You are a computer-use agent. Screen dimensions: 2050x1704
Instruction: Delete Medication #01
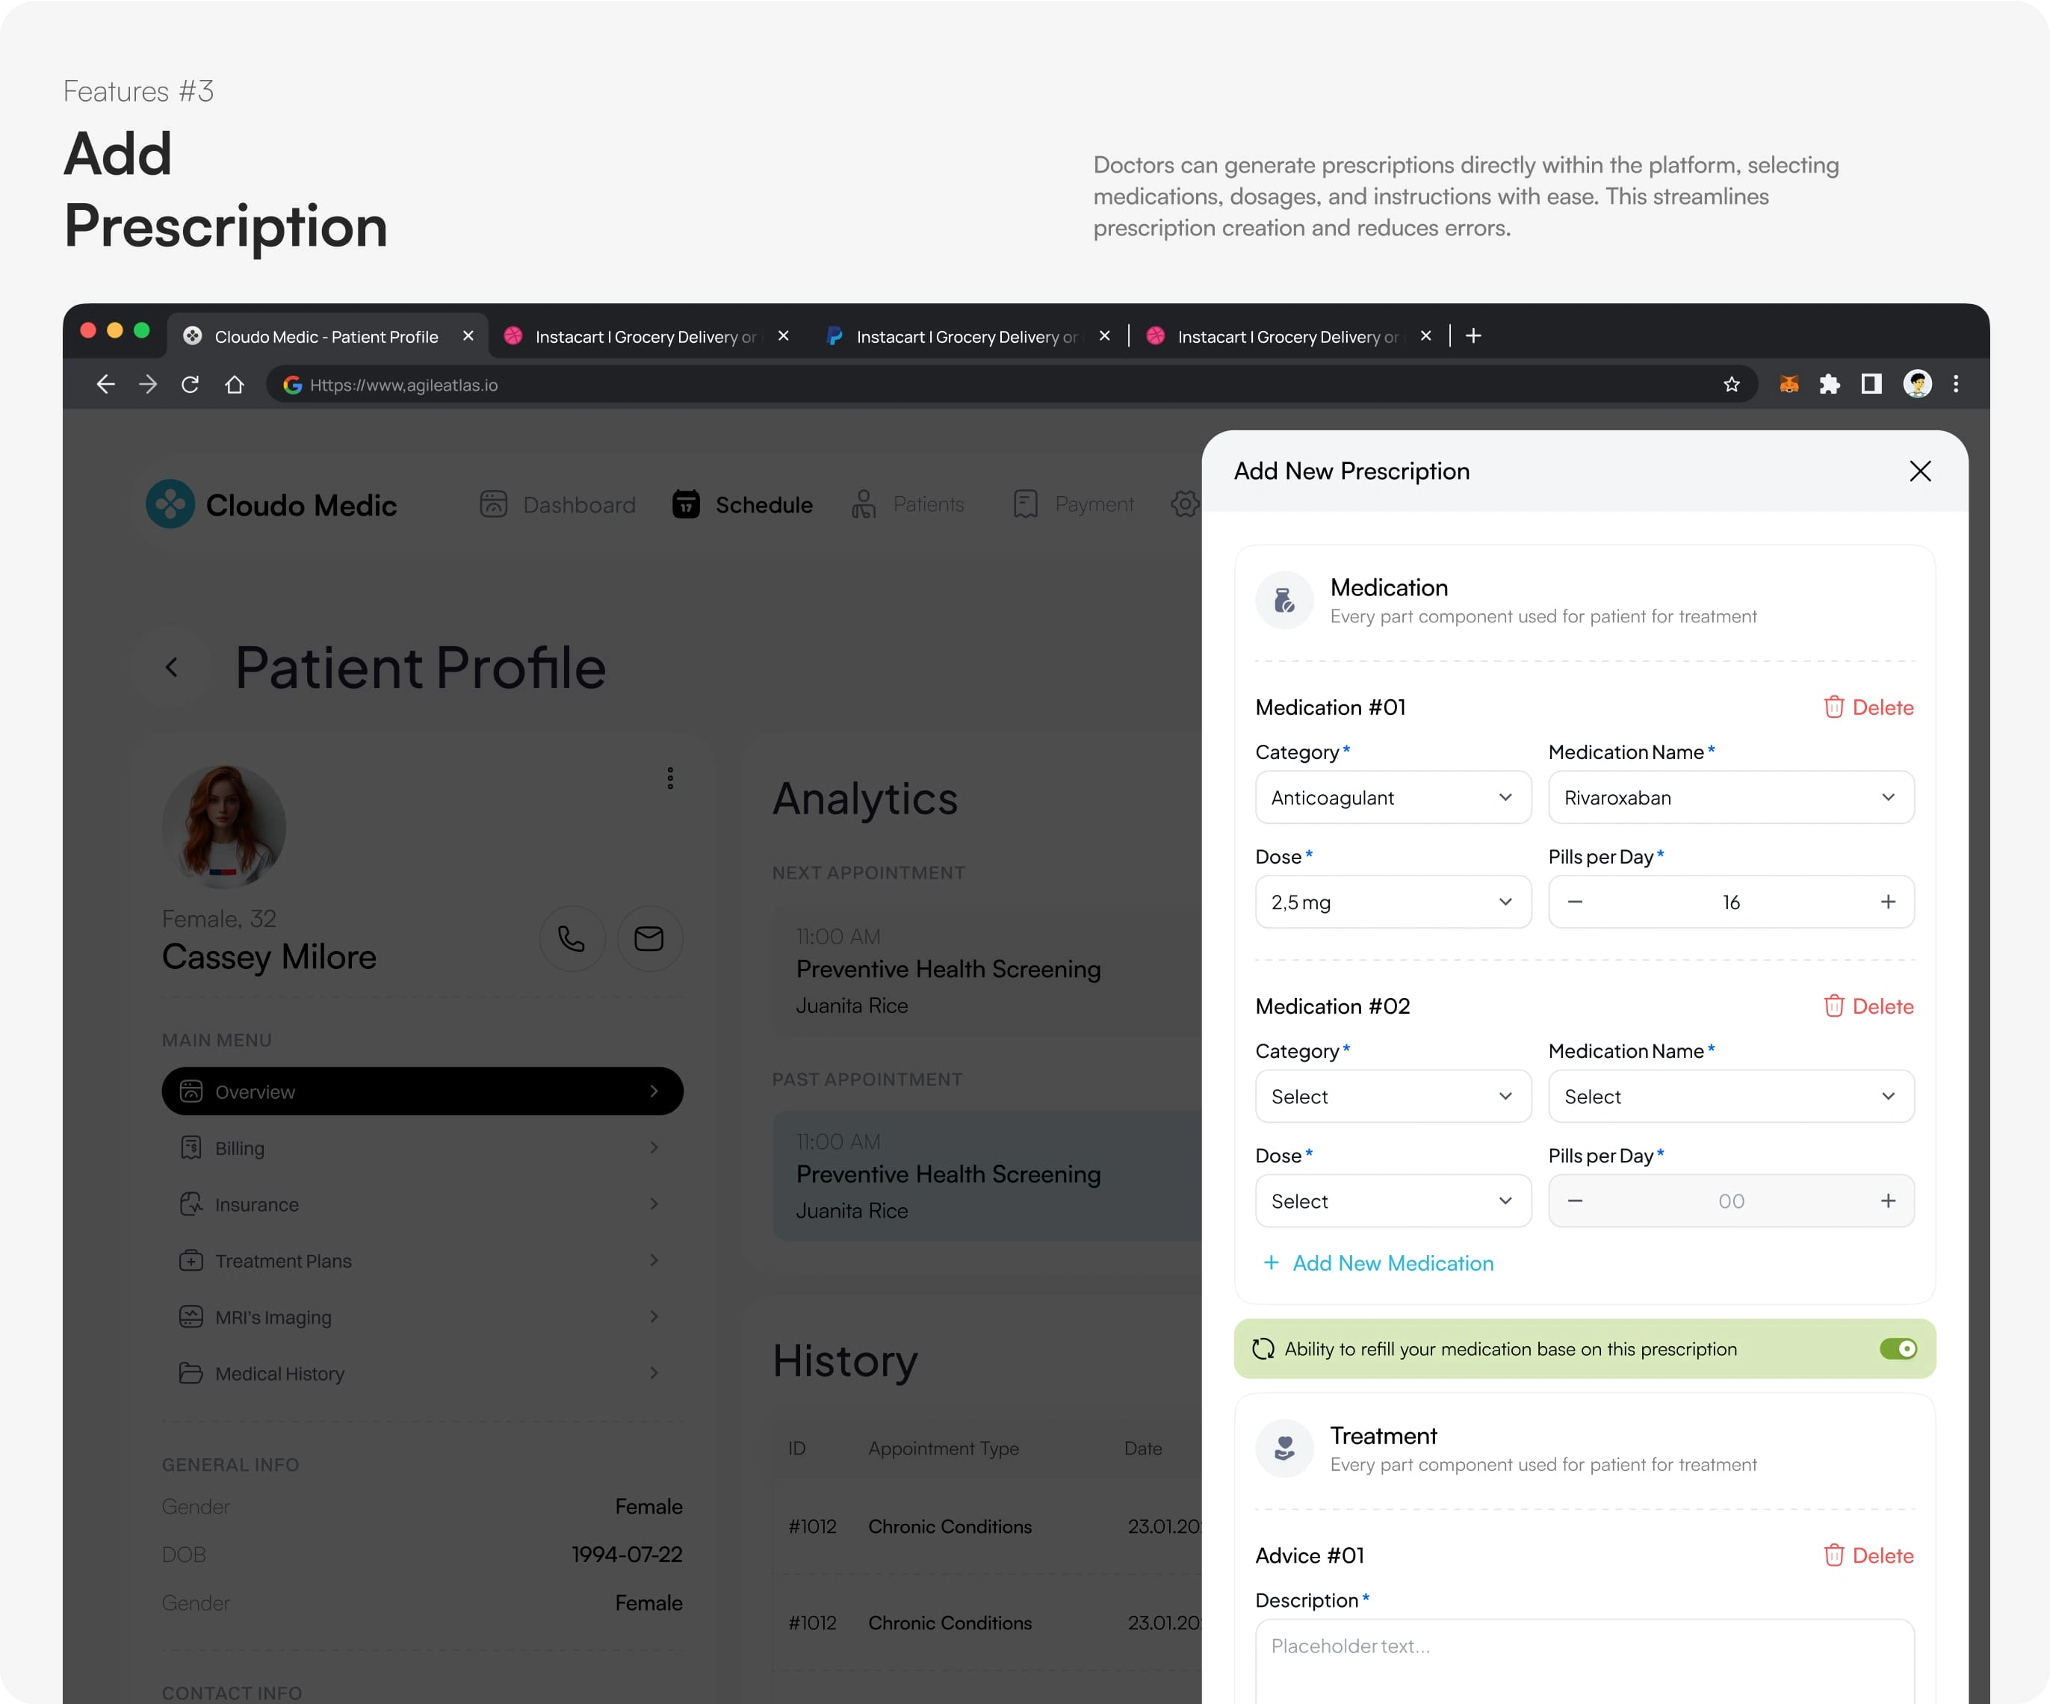[1868, 707]
